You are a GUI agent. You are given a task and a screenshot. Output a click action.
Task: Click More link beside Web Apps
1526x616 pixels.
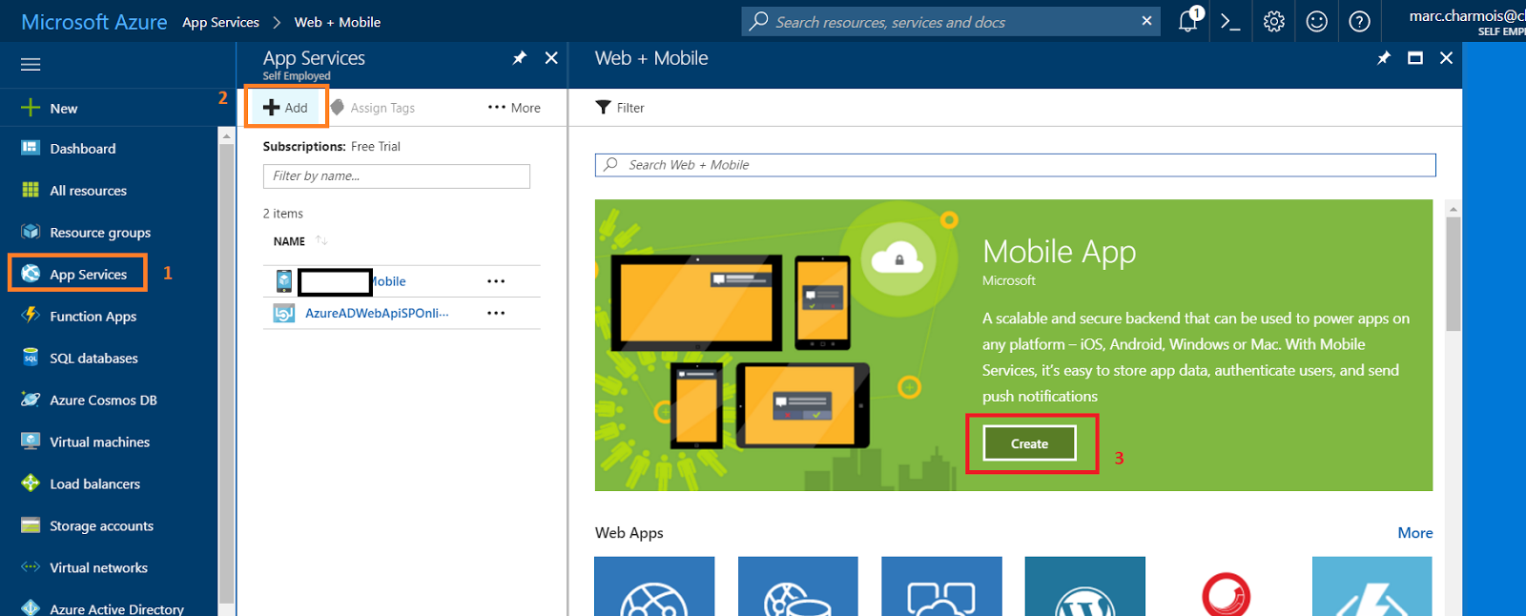point(1415,533)
